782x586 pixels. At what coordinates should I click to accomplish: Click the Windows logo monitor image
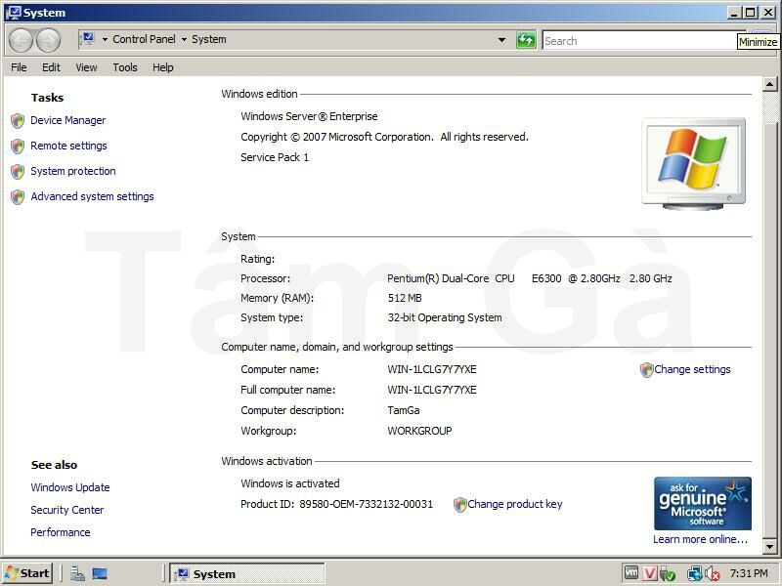pos(694,163)
